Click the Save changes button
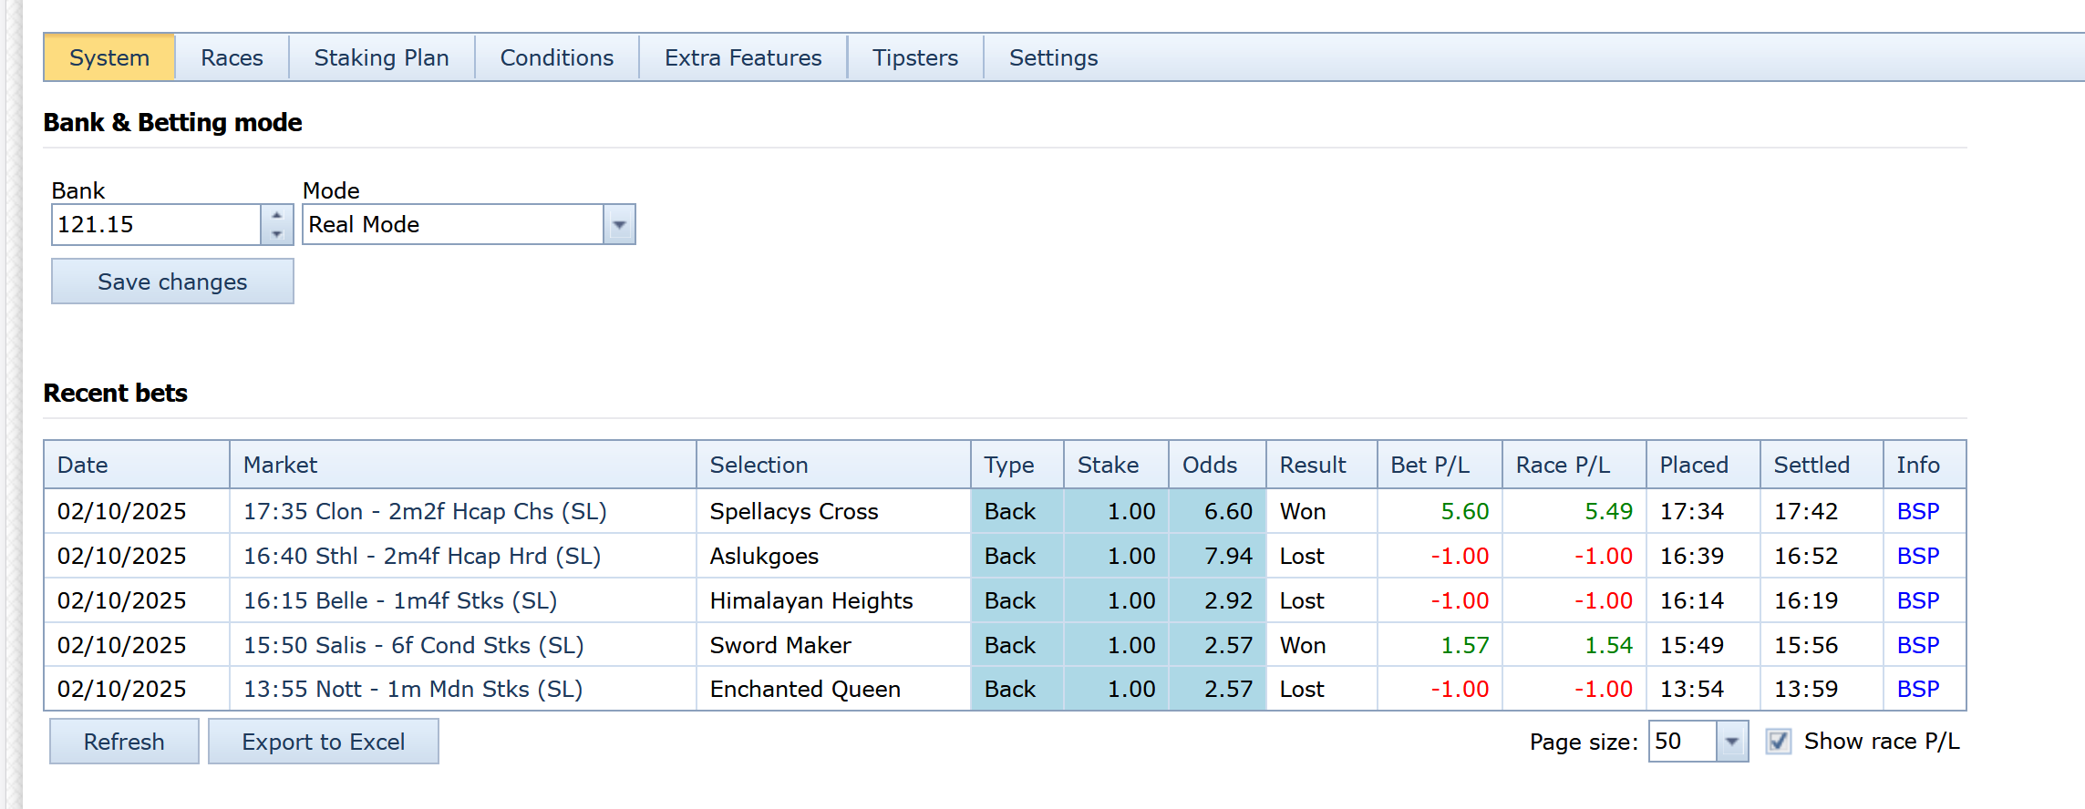 [172, 282]
